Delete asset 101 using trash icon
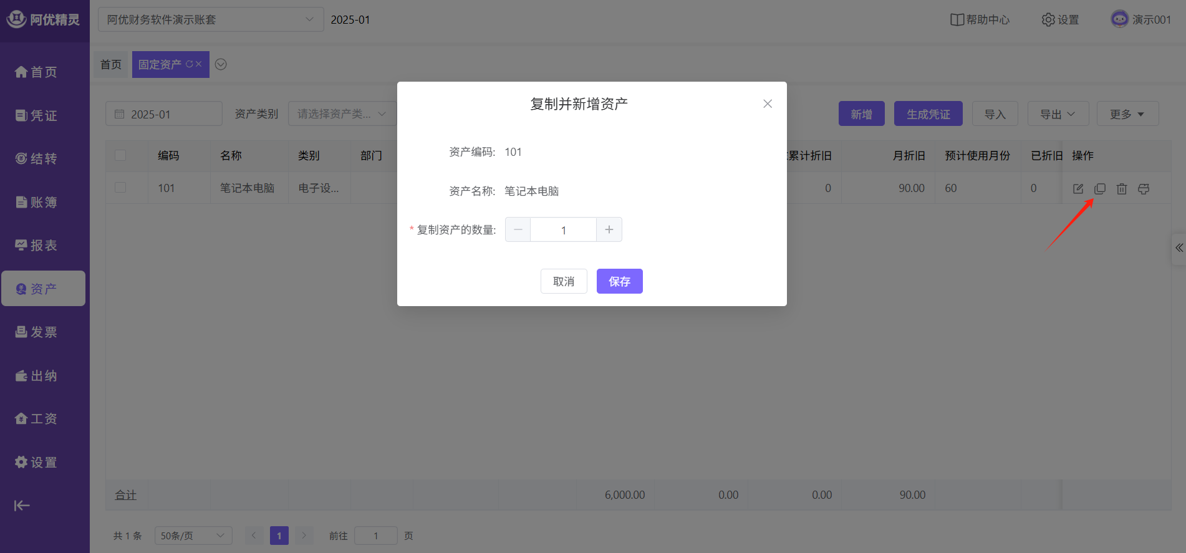 click(x=1122, y=188)
